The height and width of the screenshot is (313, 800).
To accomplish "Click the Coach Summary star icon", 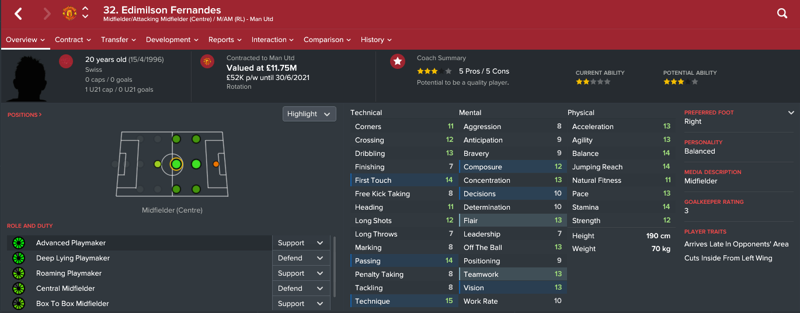I will click(398, 61).
